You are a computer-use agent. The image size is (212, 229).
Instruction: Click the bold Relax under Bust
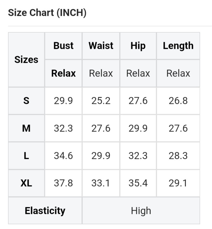(63, 73)
